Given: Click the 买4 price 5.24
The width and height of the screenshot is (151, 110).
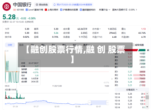Looking at the screenshot, I should pos(130,82).
